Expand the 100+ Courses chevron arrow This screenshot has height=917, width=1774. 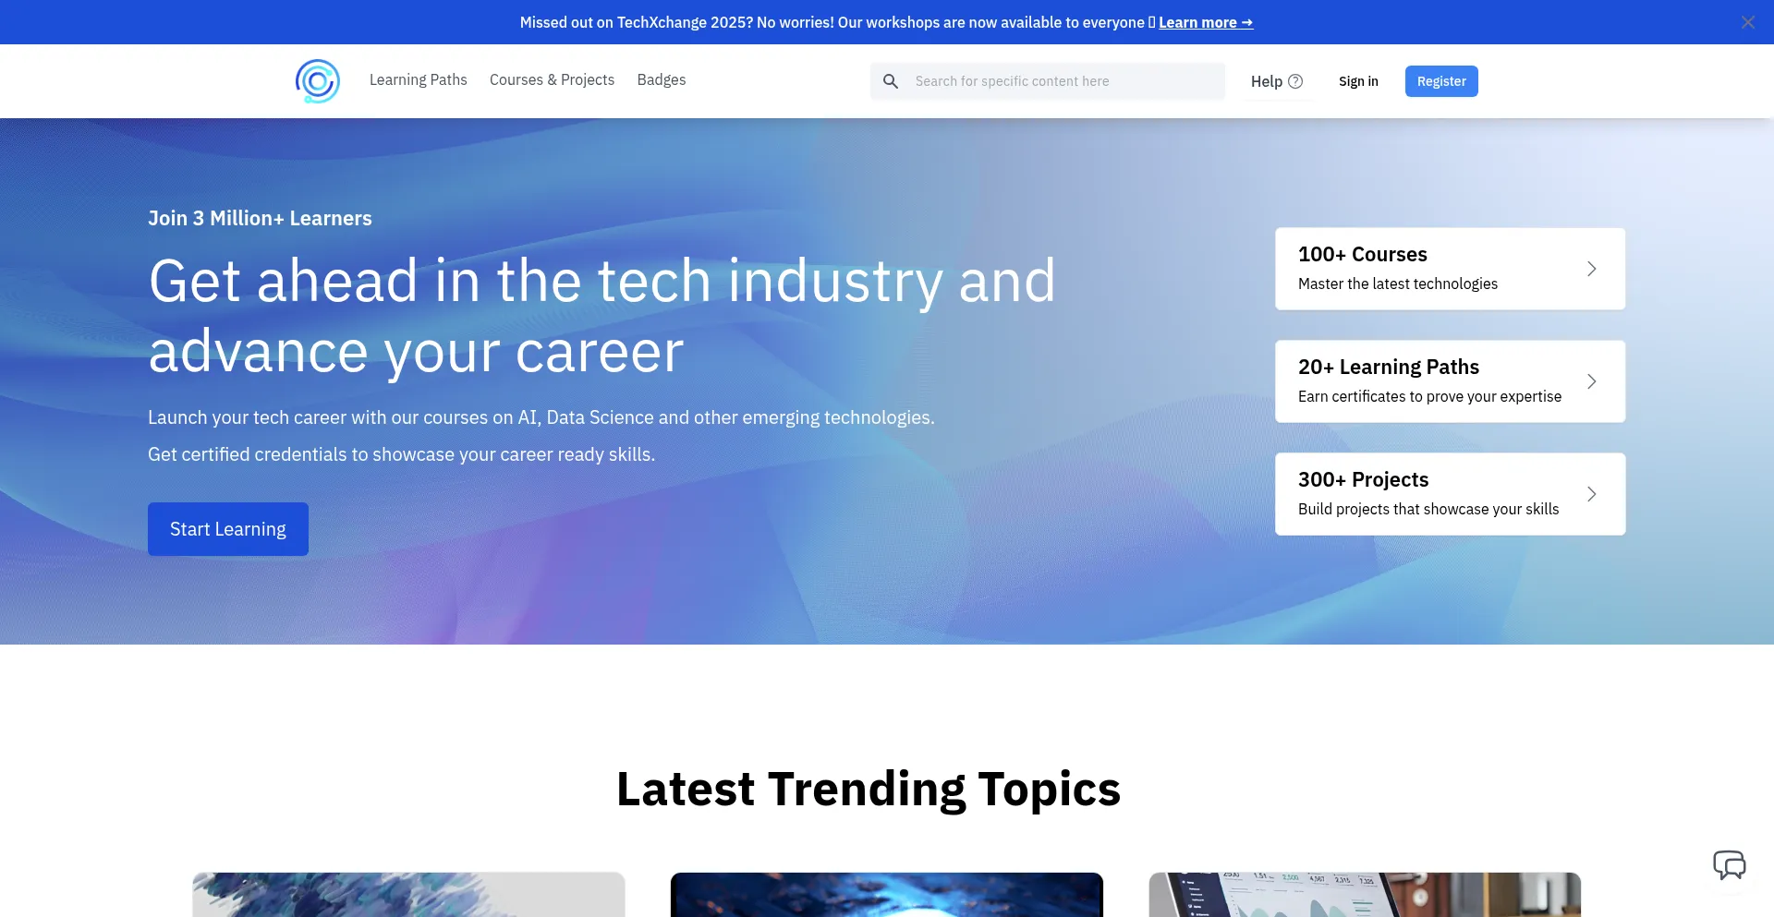coord(1591,269)
